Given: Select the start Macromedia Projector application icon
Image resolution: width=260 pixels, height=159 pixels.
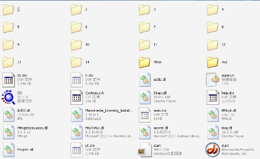Looking at the screenshot, I should coord(213,150).
